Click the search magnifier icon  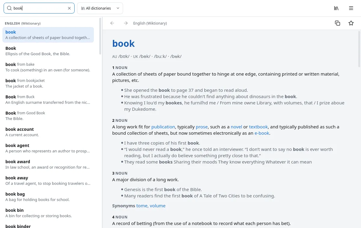point(9,8)
